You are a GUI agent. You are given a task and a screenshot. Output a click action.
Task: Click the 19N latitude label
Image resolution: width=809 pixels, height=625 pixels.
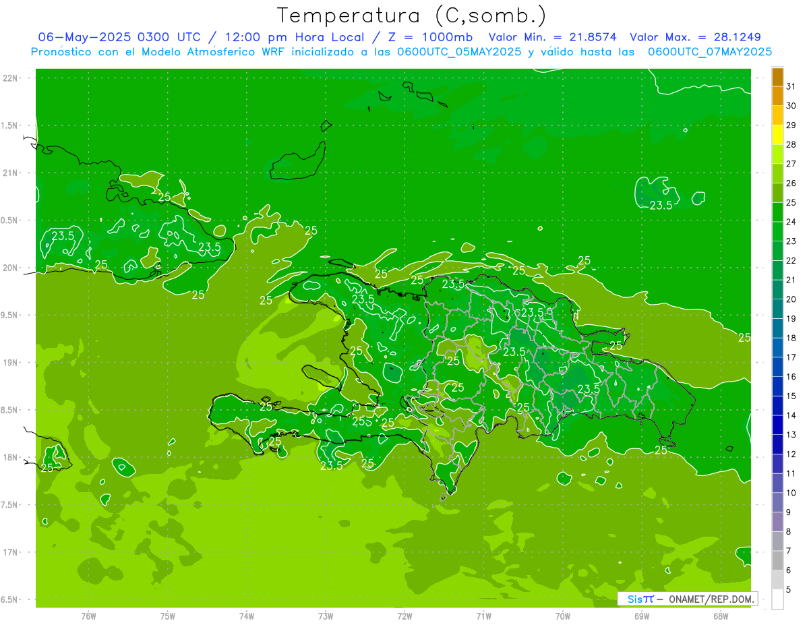(x=11, y=363)
